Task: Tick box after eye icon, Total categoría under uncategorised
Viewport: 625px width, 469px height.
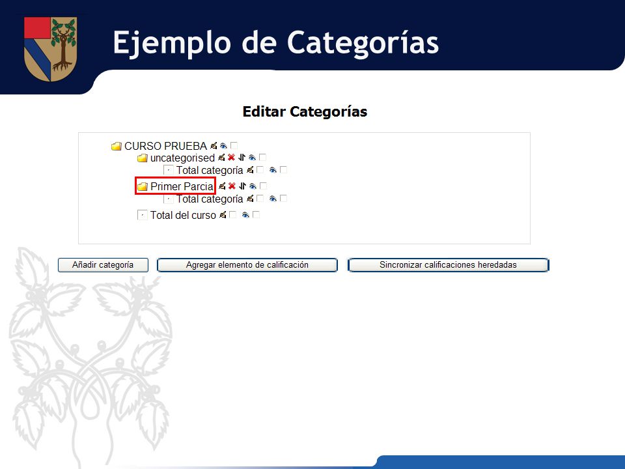Action: 283,170
